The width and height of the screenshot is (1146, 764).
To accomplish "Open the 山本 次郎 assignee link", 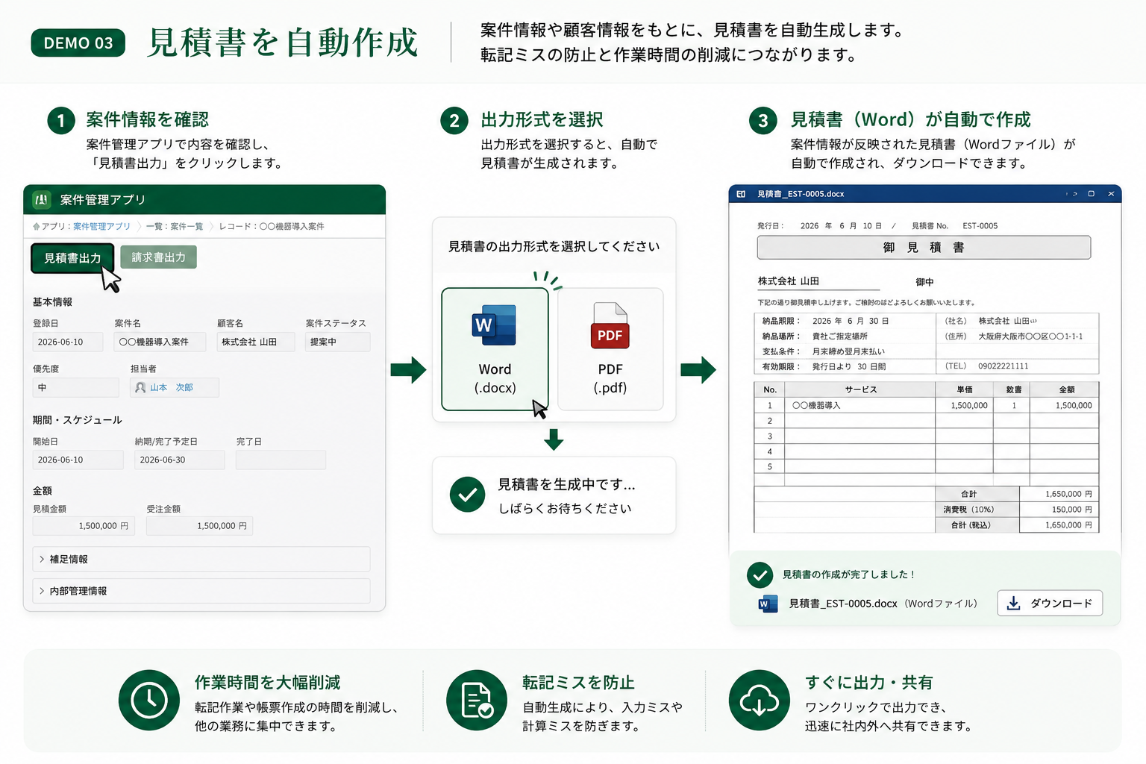I will 172,387.
